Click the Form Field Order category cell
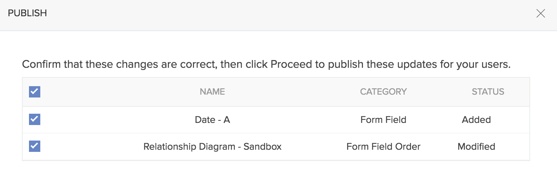The image size is (557, 178). point(383,147)
